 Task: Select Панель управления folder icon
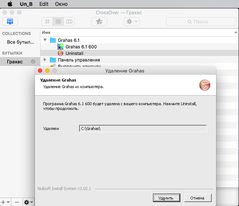(x=53, y=60)
